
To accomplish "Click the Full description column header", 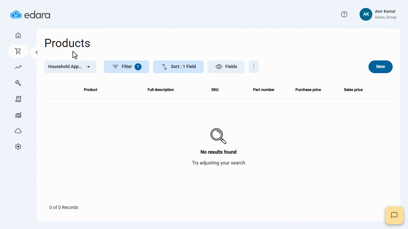I will point(161,90).
